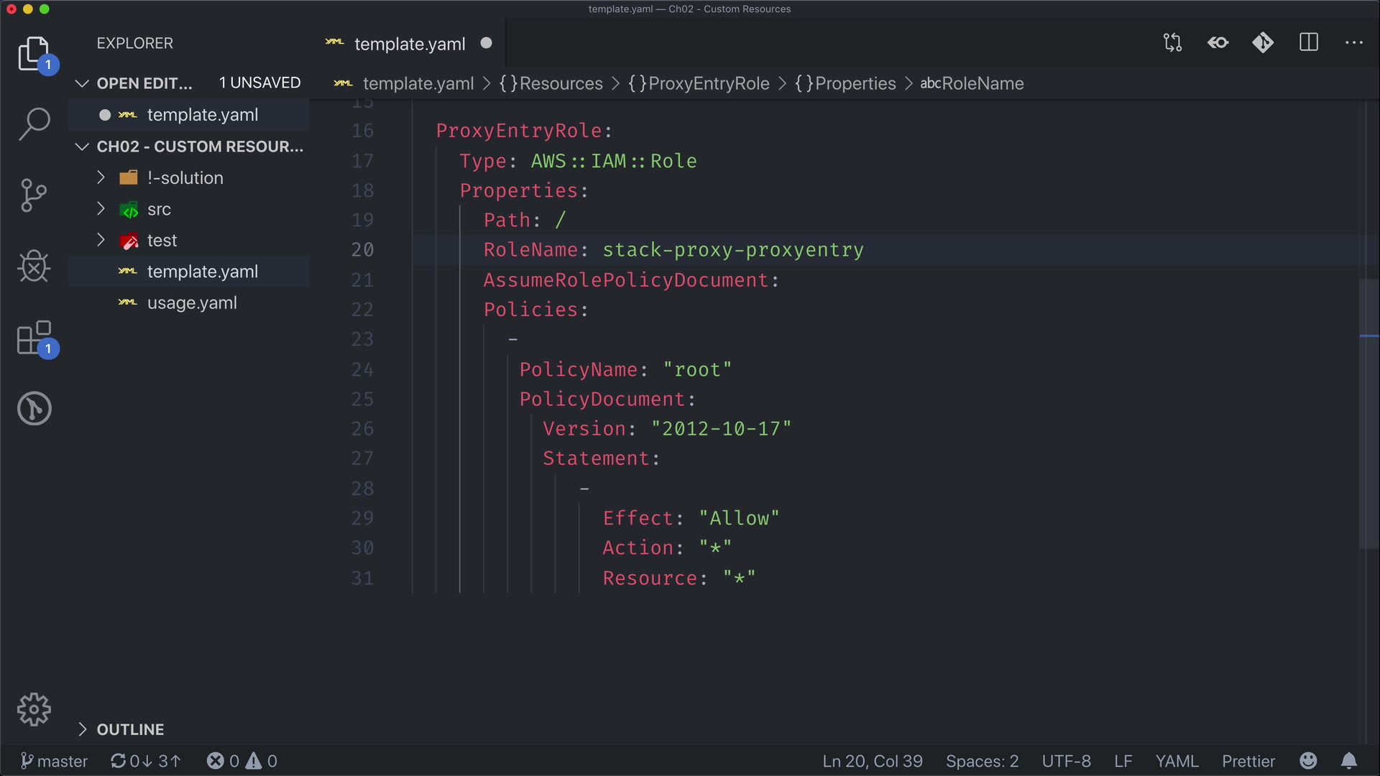Screen dimensions: 1380x776
Task: Click the unsaved dot on template.yaml tab
Action: pos(487,43)
